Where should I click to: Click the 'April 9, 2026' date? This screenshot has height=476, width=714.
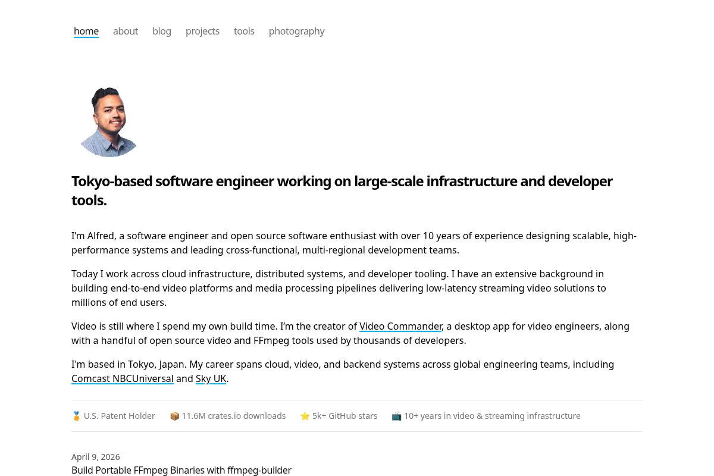click(96, 457)
